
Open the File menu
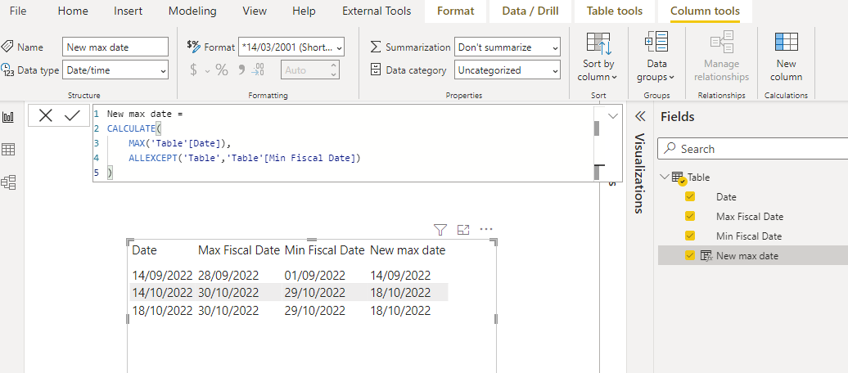18,11
